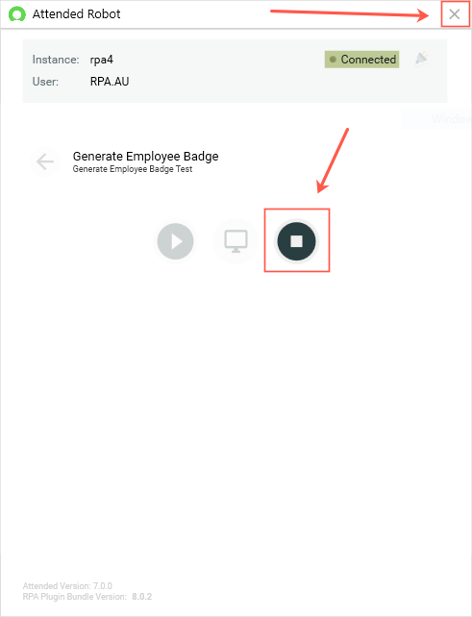Click the RPA.AU user value
Image resolution: width=472 pixels, height=617 pixels.
point(110,82)
